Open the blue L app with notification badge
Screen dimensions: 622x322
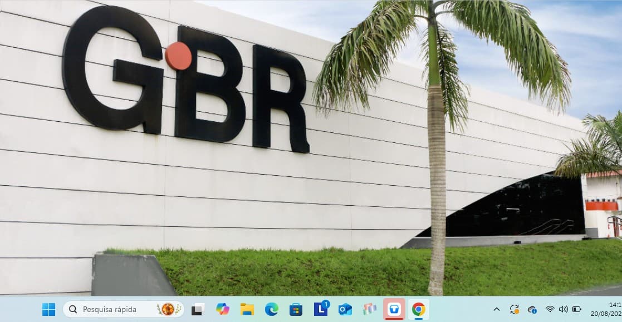321,309
